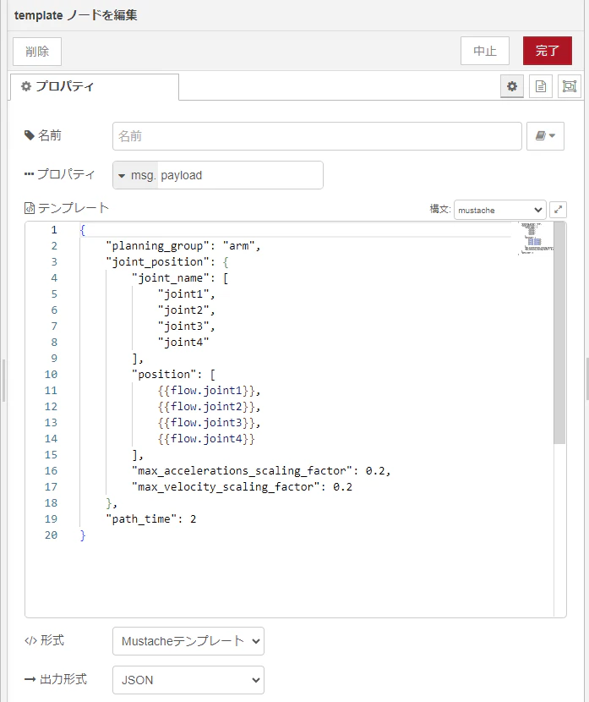Click the "joint_name" line in editor
589x702 pixels.
[180, 278]
